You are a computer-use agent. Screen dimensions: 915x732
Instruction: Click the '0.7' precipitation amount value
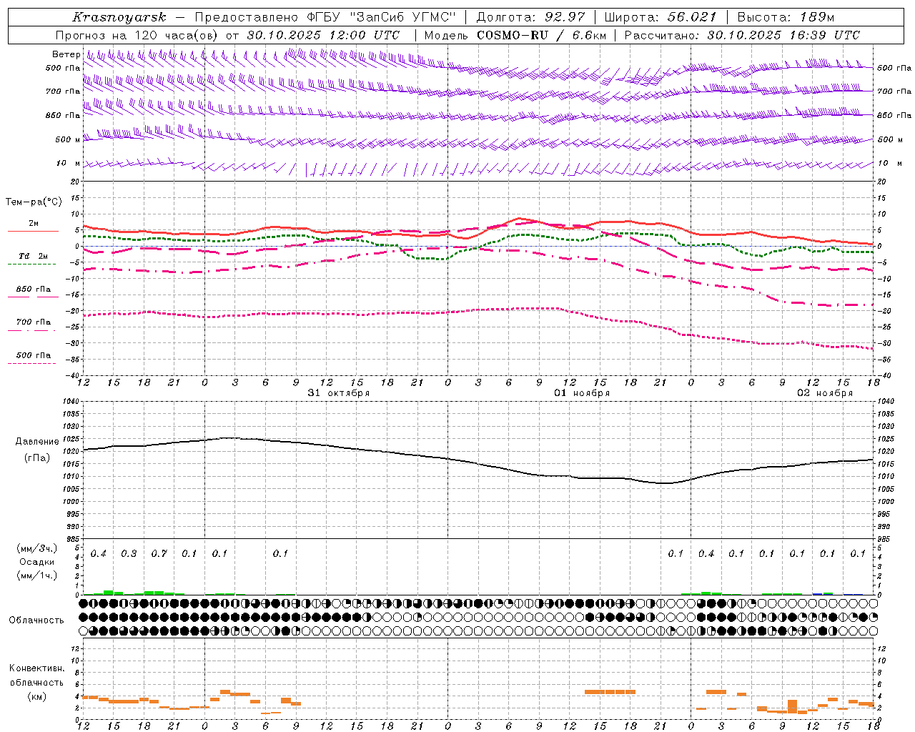tap(159, 553)
